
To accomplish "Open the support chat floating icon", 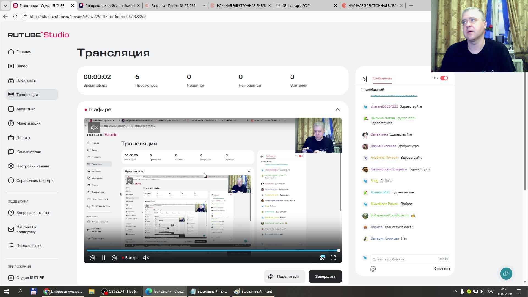I will click(506, 274).
